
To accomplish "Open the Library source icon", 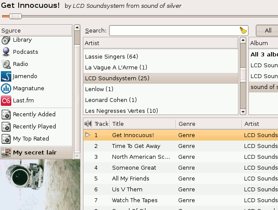I will pyautogui.click(x=6, y=40).
